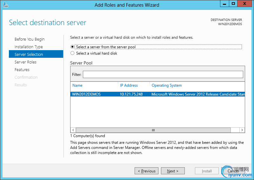Select the WIN2012DEMOS server name cell

86,94
